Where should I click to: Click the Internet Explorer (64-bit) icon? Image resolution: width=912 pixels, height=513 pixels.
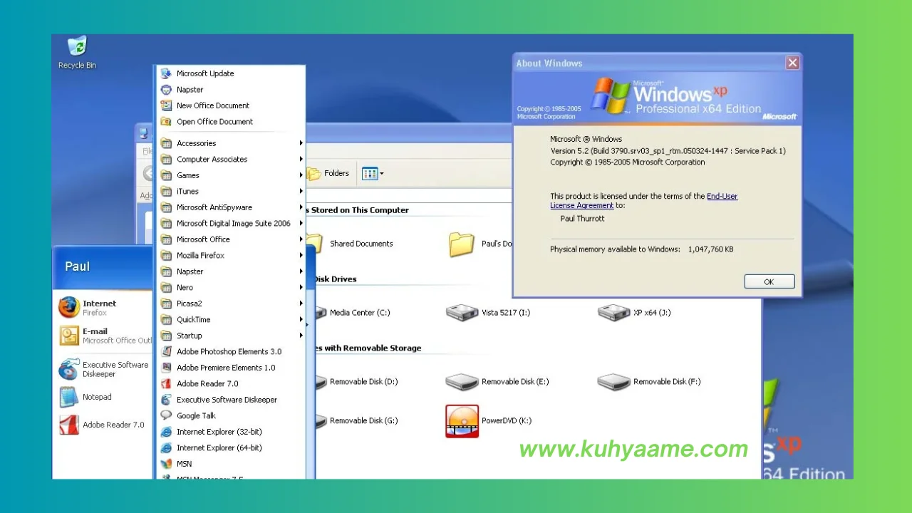coord(166,447)
